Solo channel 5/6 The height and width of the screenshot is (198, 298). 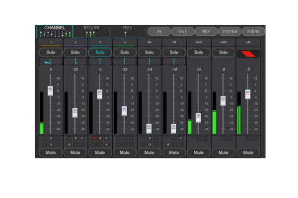pyautogui.click(x=149, y=52)
